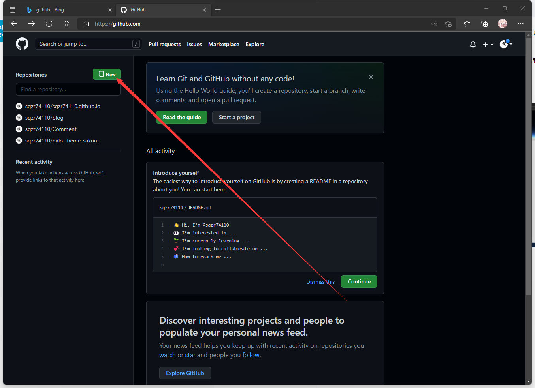Open sqzr74110/sqzr74110.github.io repository
This screenshot has width=535, height=388.
click(63, 106)
